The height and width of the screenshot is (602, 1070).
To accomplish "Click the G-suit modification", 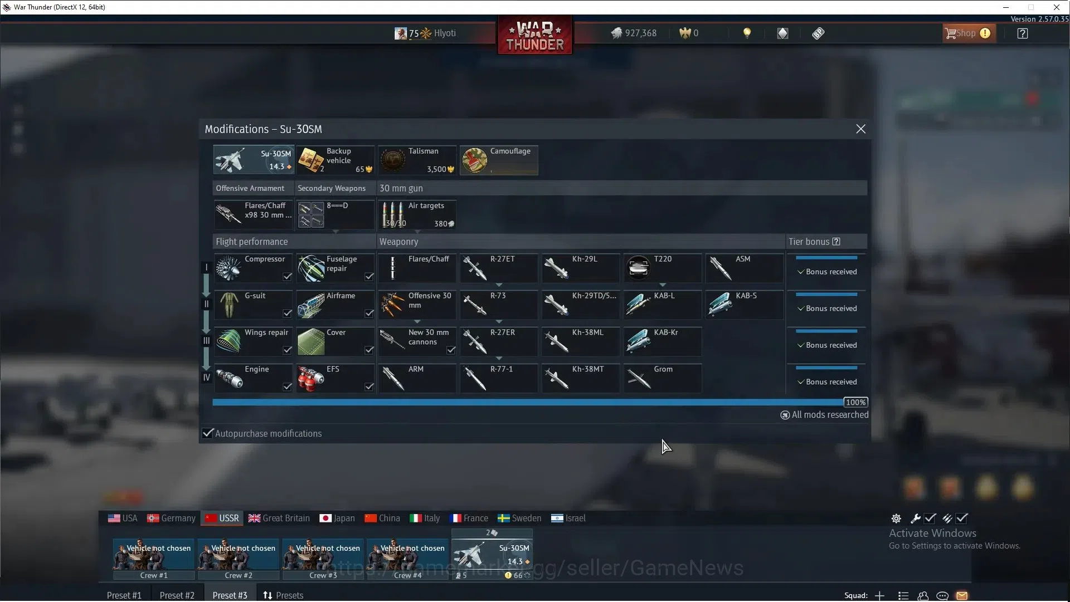I will 254,305.
